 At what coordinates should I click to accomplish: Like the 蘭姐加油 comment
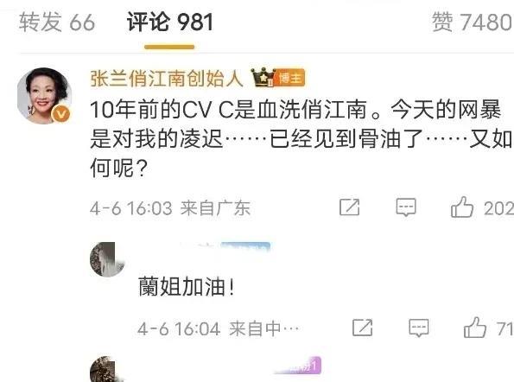click(474, 328)
